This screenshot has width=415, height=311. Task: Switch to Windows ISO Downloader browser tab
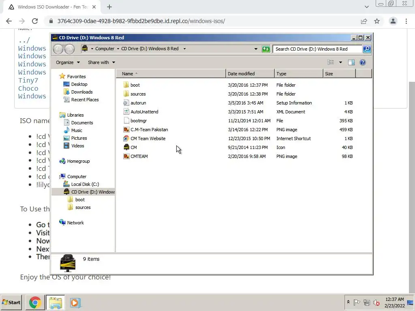(x=52, y=7)
